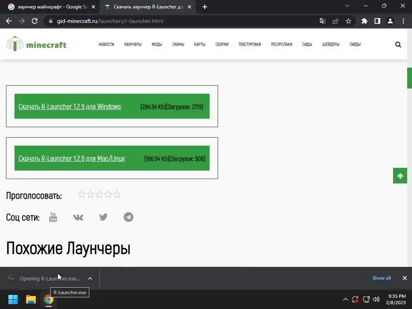Click the green scroll-to-top arrow
The image size is (412, 309).
pyautogui.click(x=400, y=176)
